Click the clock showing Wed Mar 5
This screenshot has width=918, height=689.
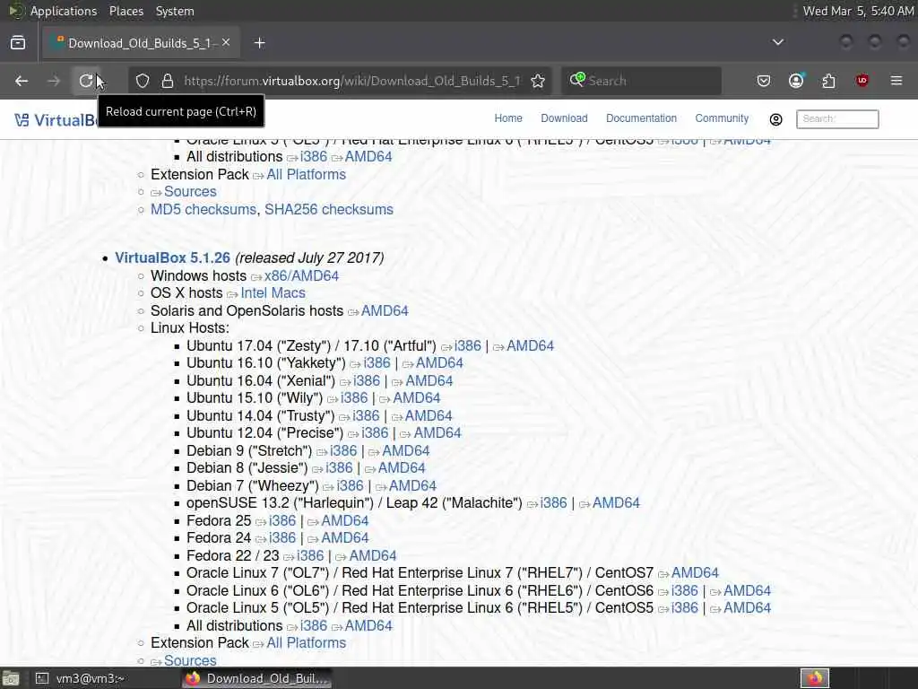pyautogui.click(x=858, y=11)
